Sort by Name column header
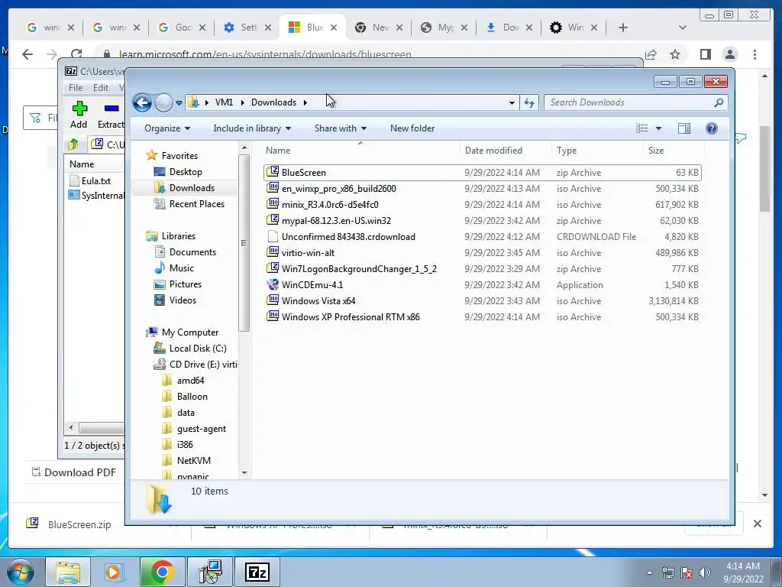 360,151
